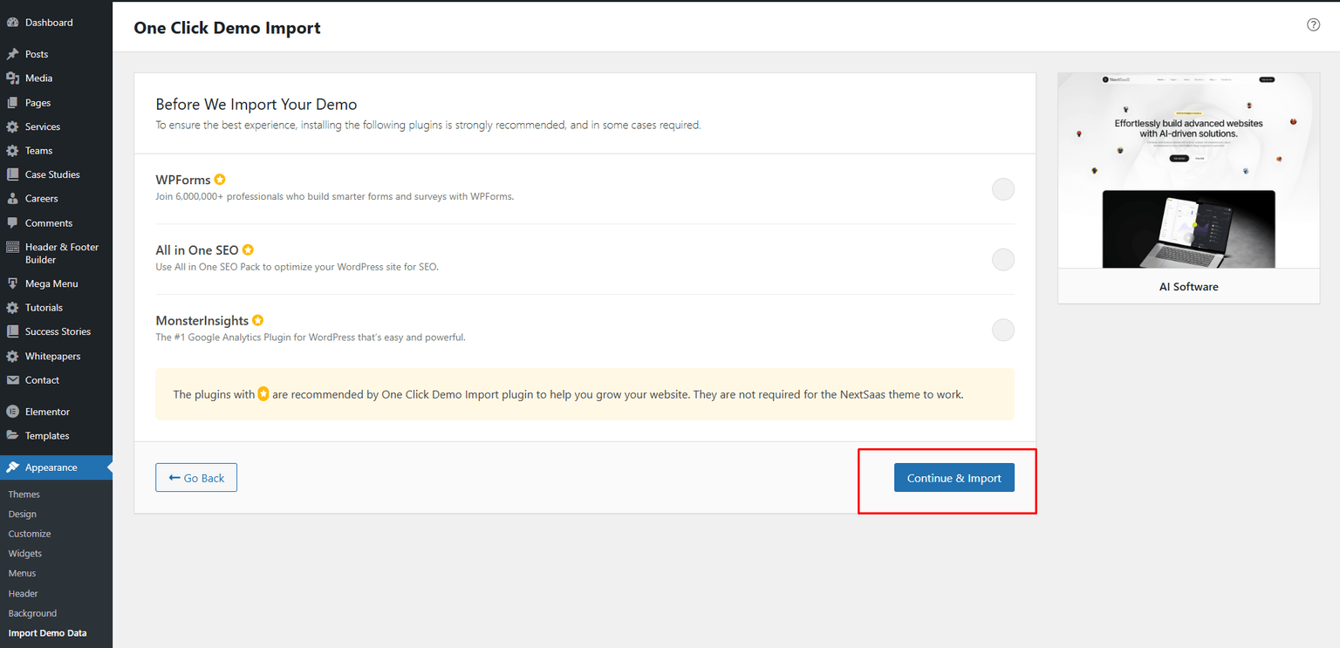Click the Go Back button

[196, 478]
